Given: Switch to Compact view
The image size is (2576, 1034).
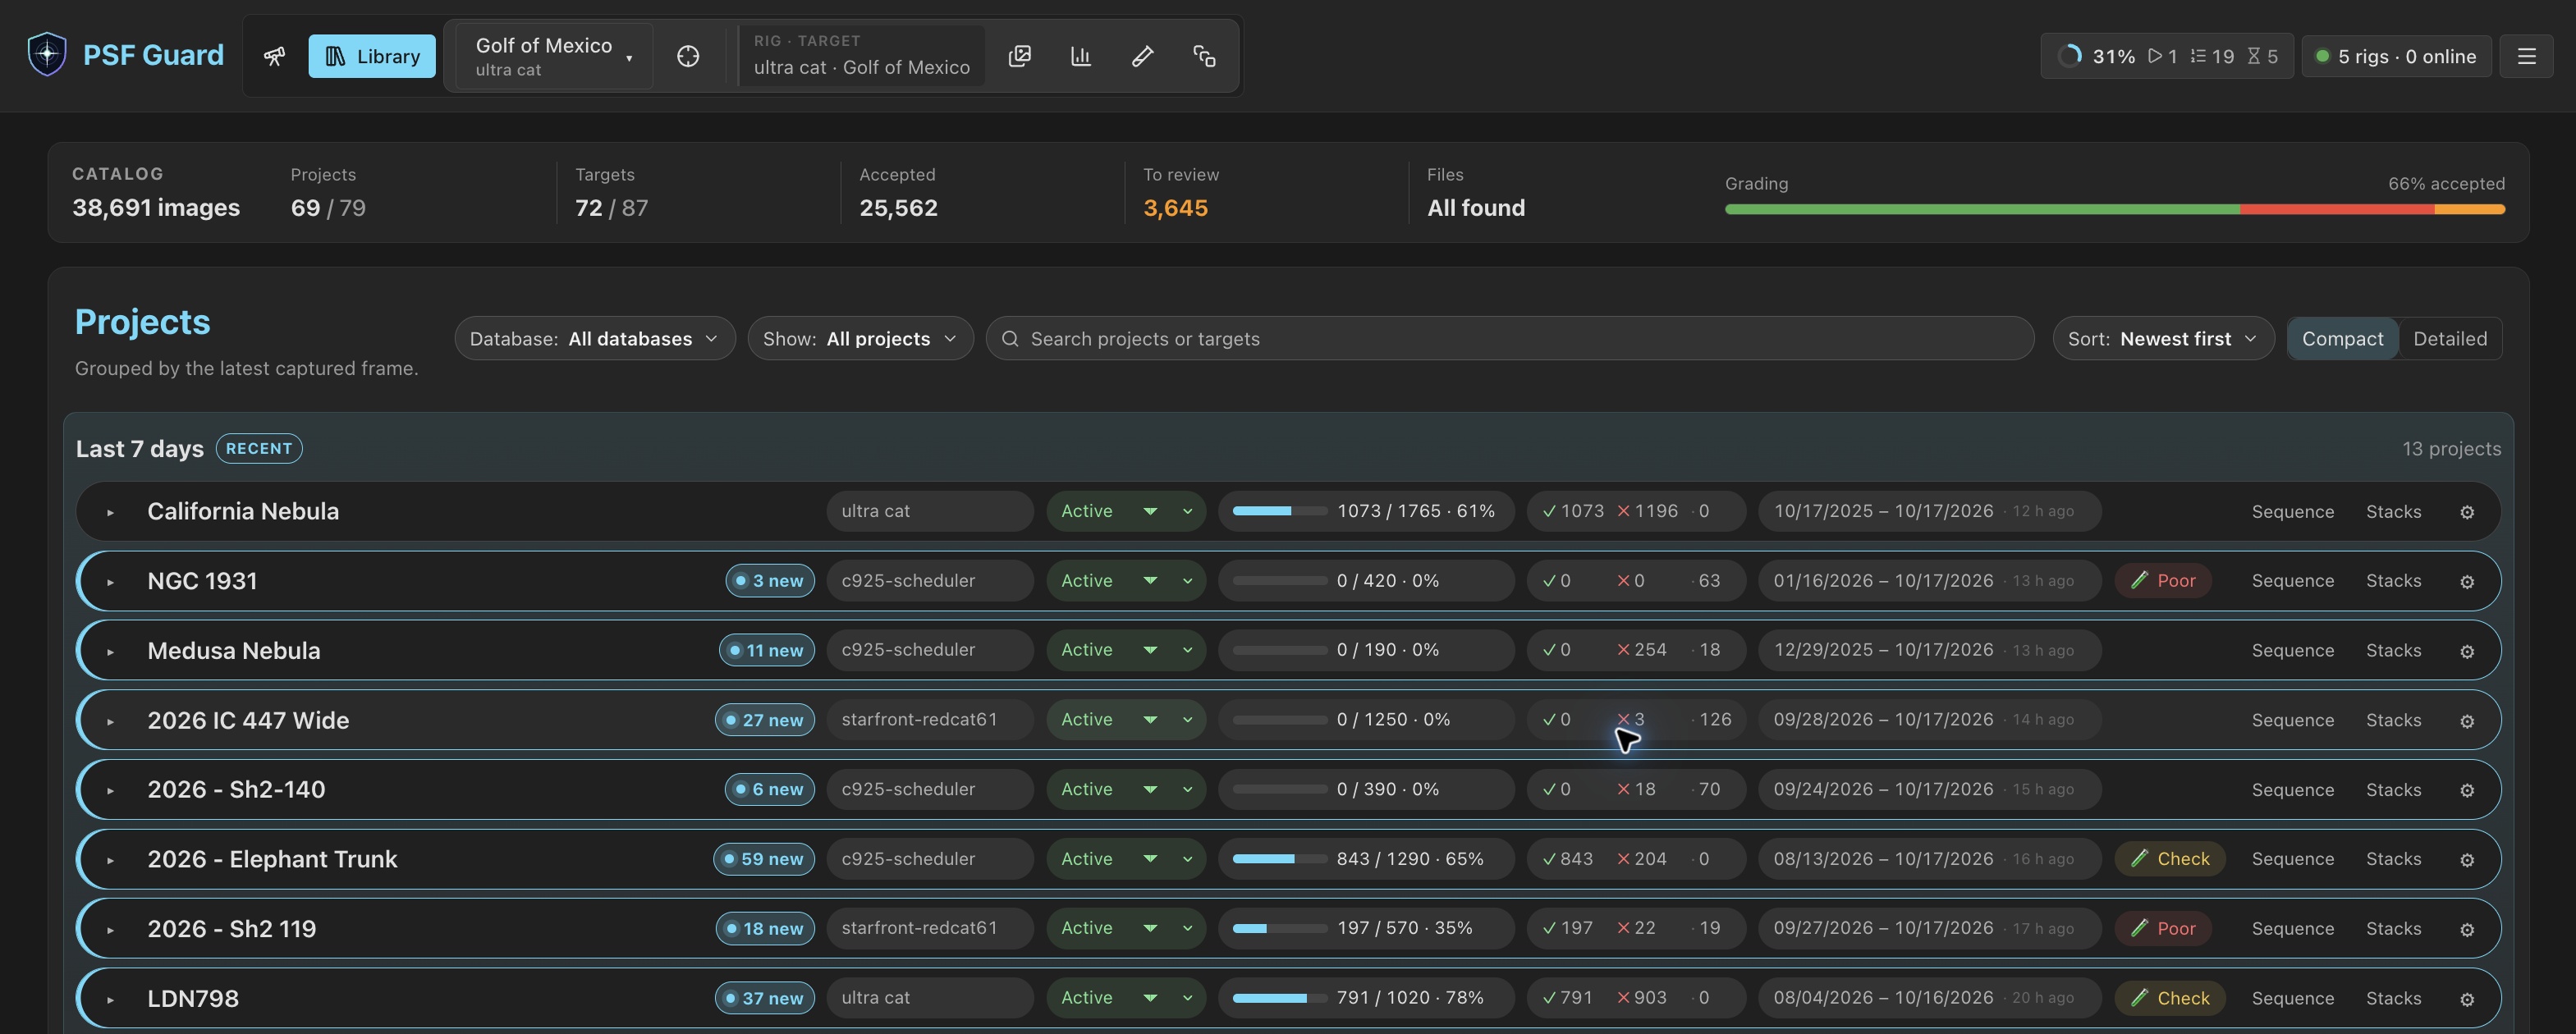Looking at the screenshot, I should 2342,339.
